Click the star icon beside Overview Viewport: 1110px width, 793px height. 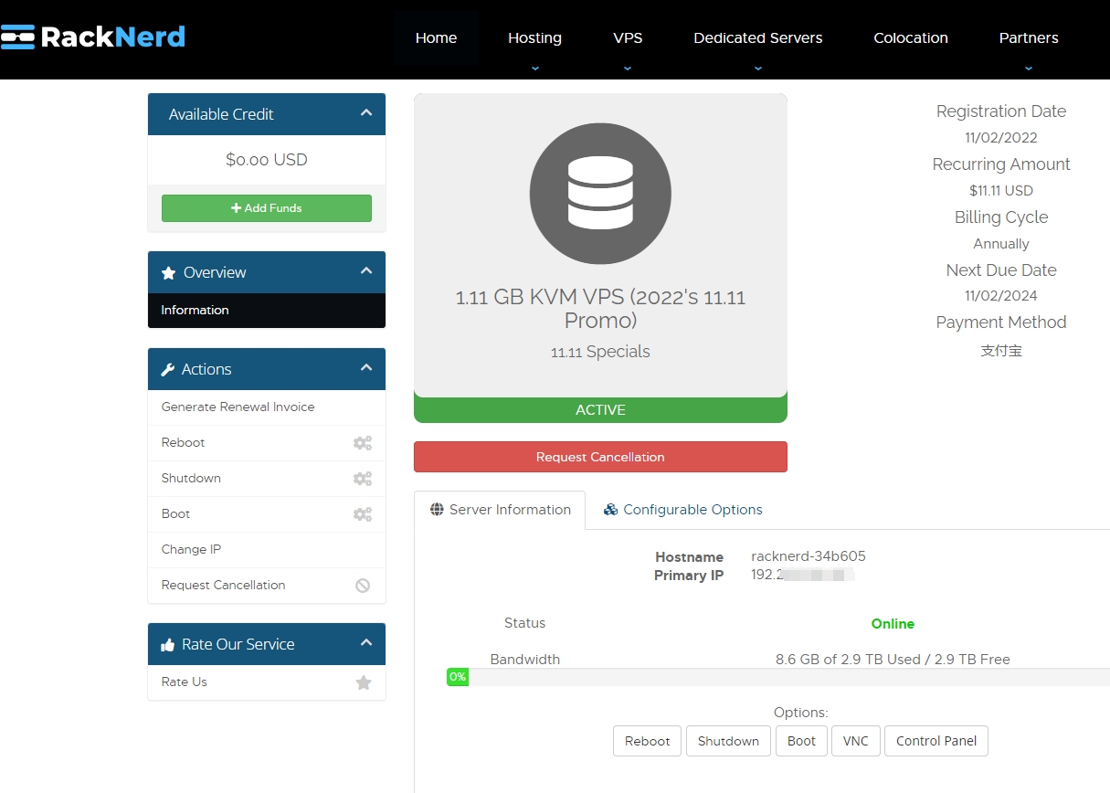point(168,273)
